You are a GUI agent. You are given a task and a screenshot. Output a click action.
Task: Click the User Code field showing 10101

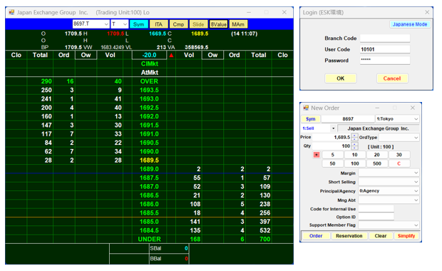tap(385, 49)
